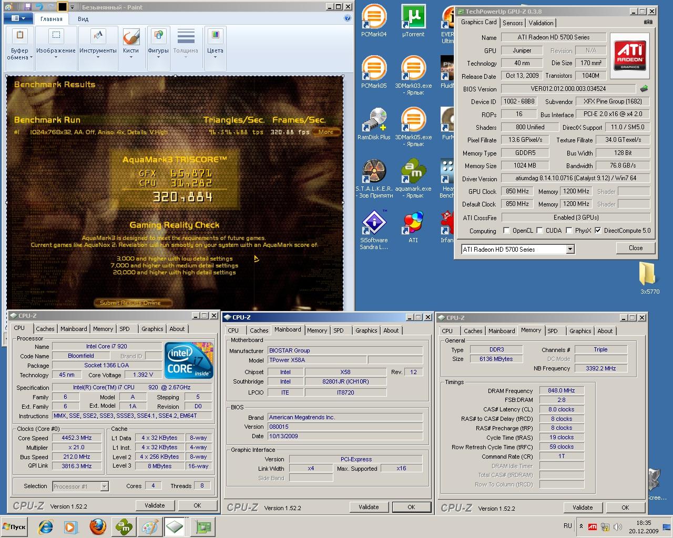Switch to GPU-Z taskbar icon
The image size is (673, 538).
pyautogui.click(x=203, y=526)
